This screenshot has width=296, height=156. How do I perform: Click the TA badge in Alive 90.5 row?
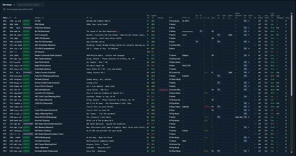pos(197,42)
